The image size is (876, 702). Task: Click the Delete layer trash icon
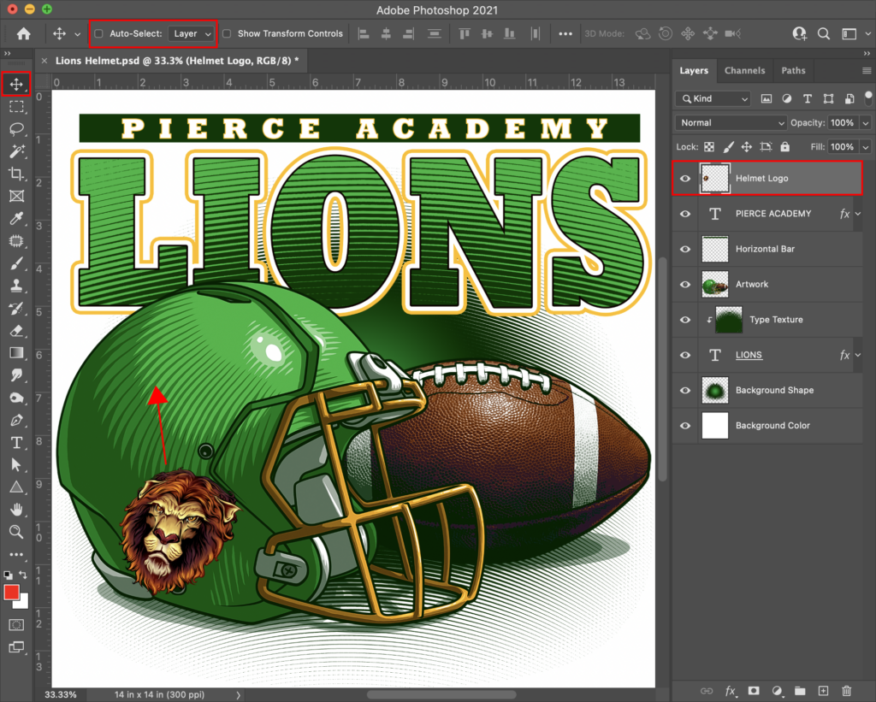coord(847,691)
